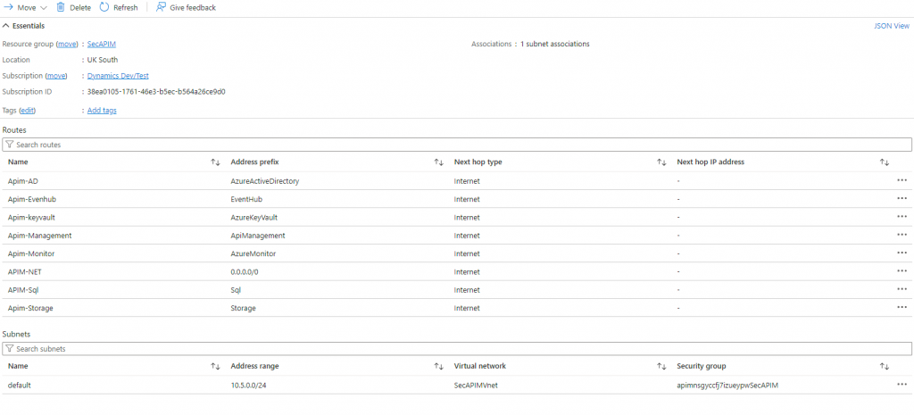The image size is (914, 415).
Task: Click the edit link next to Tags
Action: tap(28, 111)
